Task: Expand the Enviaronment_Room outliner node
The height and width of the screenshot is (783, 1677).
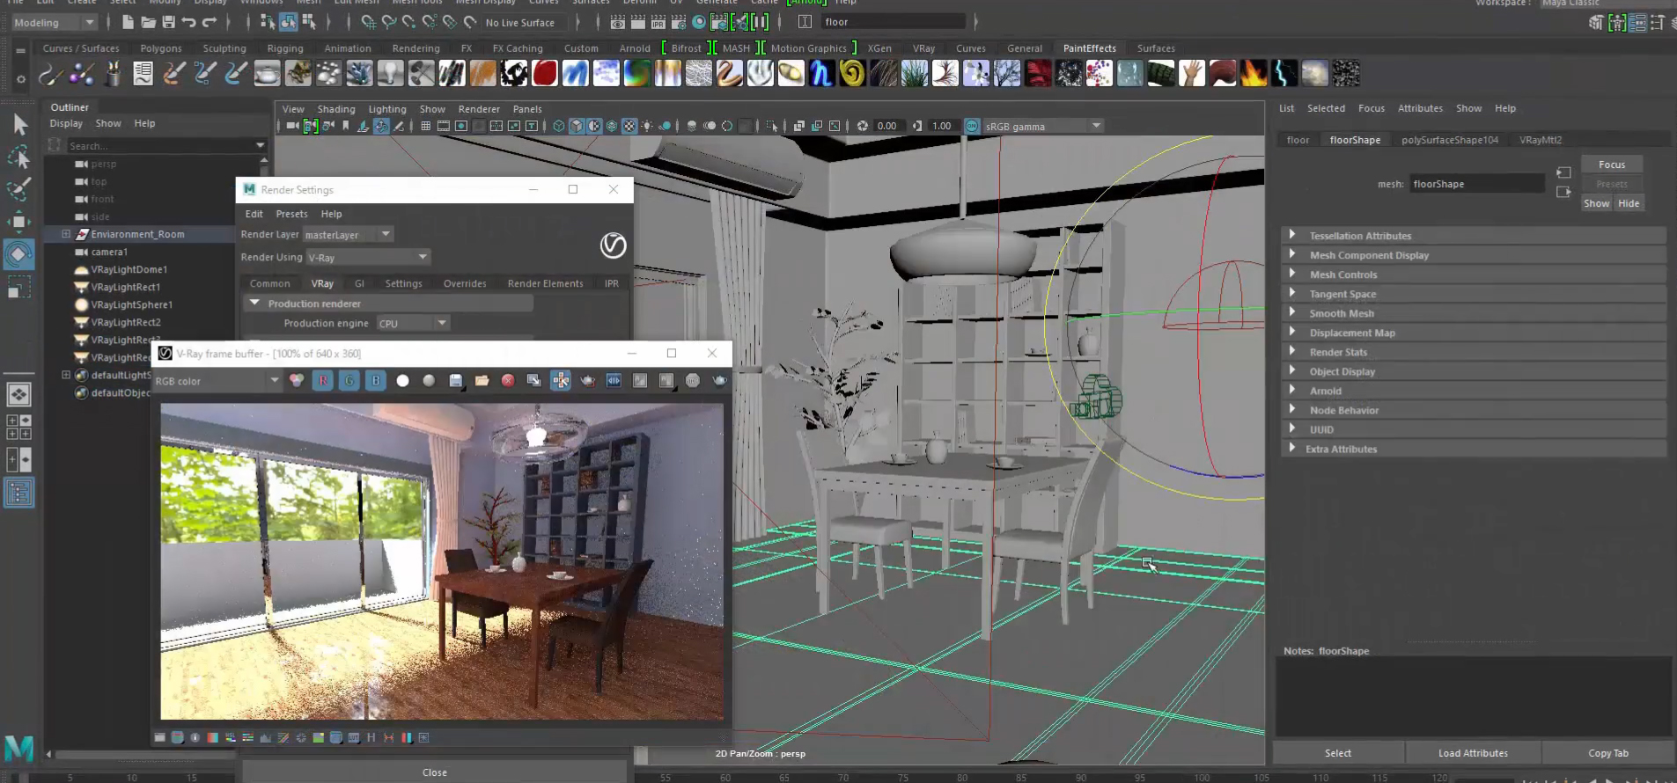Action: [66, 234]
